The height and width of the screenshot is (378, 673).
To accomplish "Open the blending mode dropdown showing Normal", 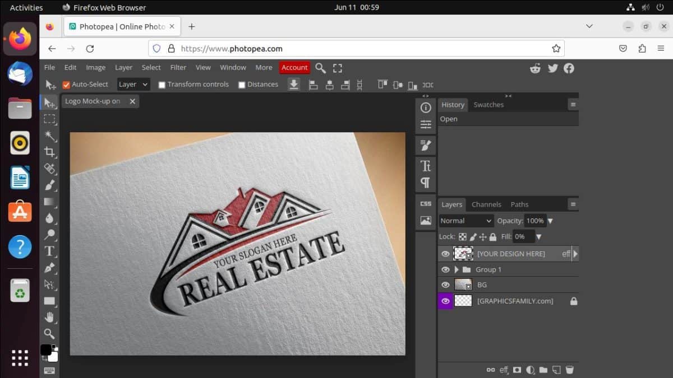I will tap(465, 221).
